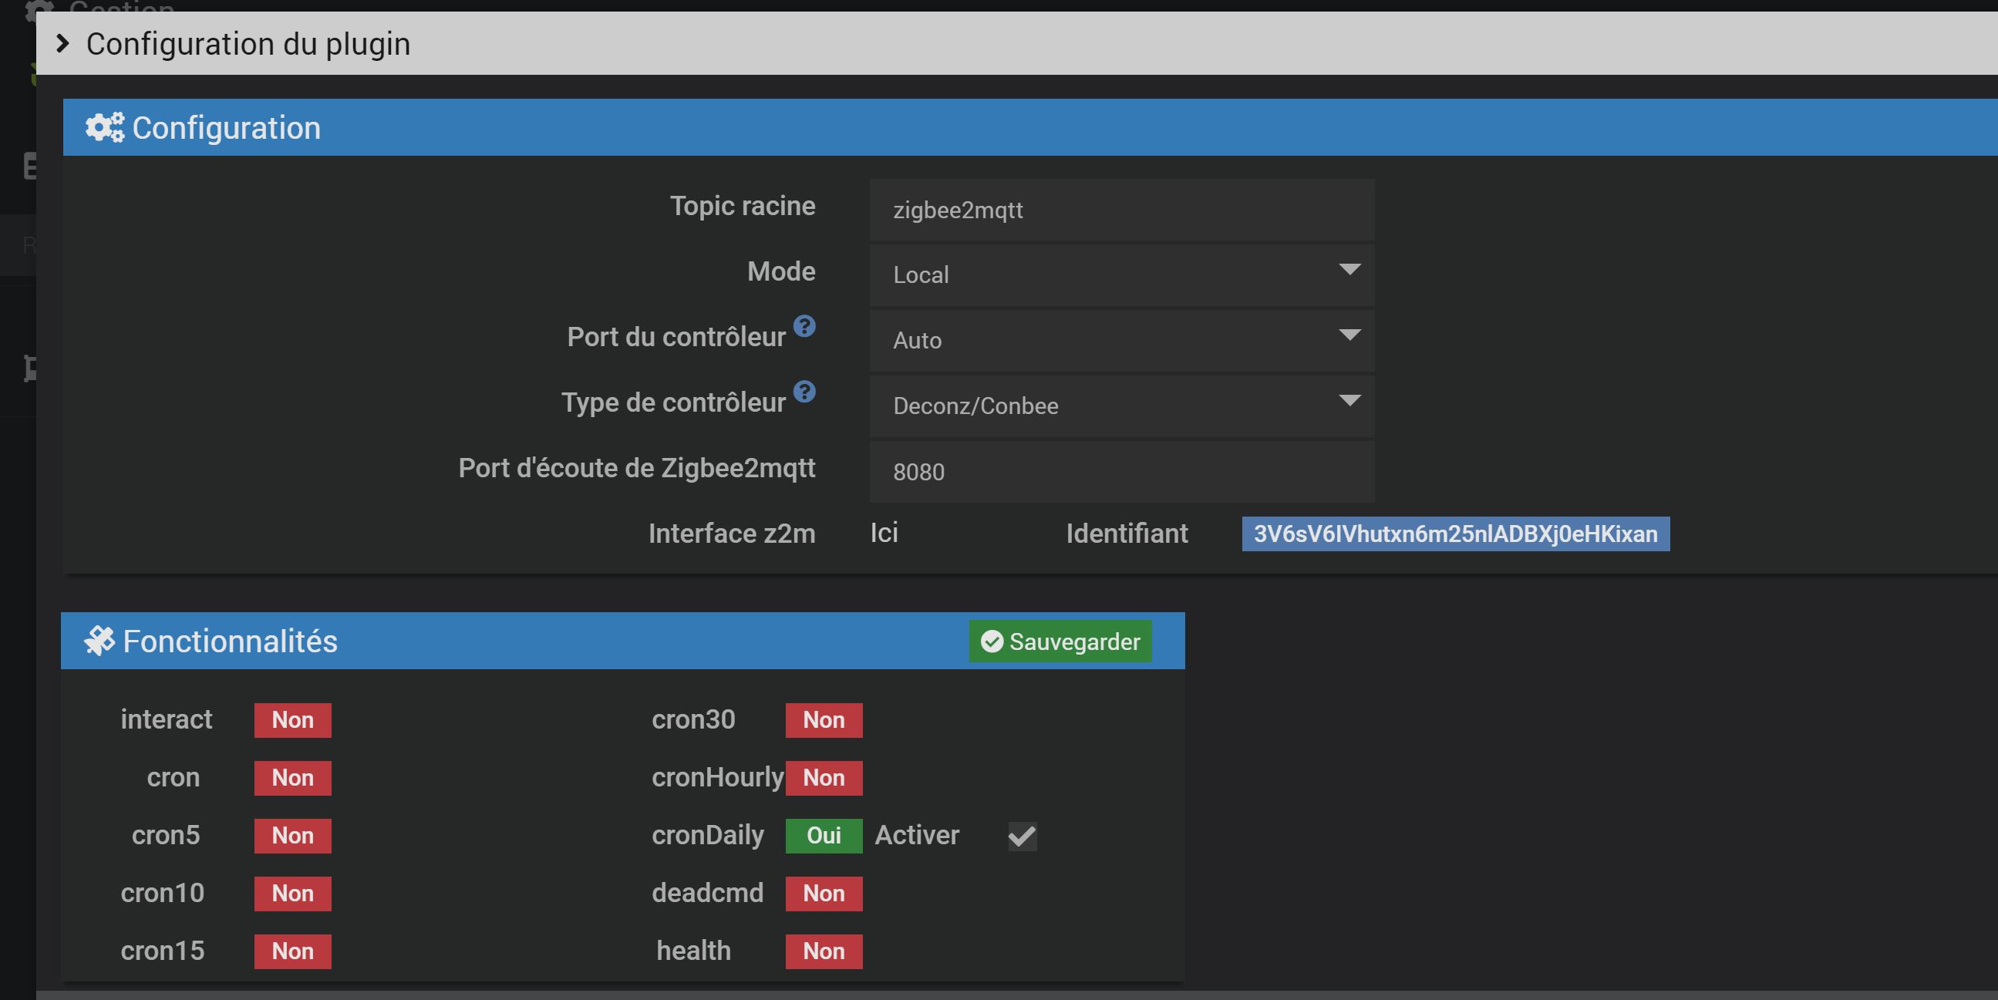Click the Topic racine input field
The height and width of the screenshot is (1000, 1998).
click(x=1120, y=210)
